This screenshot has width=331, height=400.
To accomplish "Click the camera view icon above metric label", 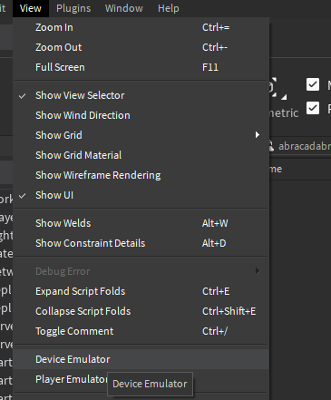I will (273, 87).
